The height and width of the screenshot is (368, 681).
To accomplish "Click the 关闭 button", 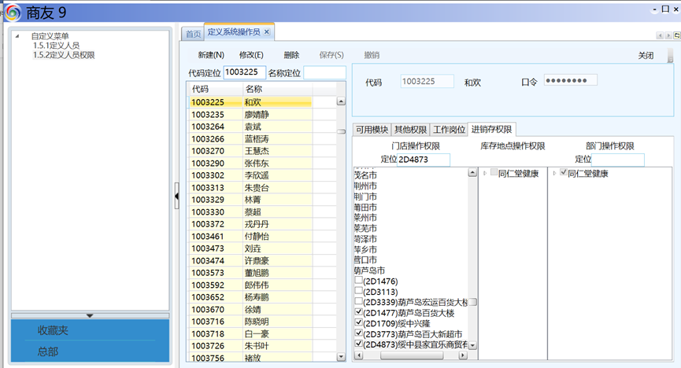I will point(646,56).
